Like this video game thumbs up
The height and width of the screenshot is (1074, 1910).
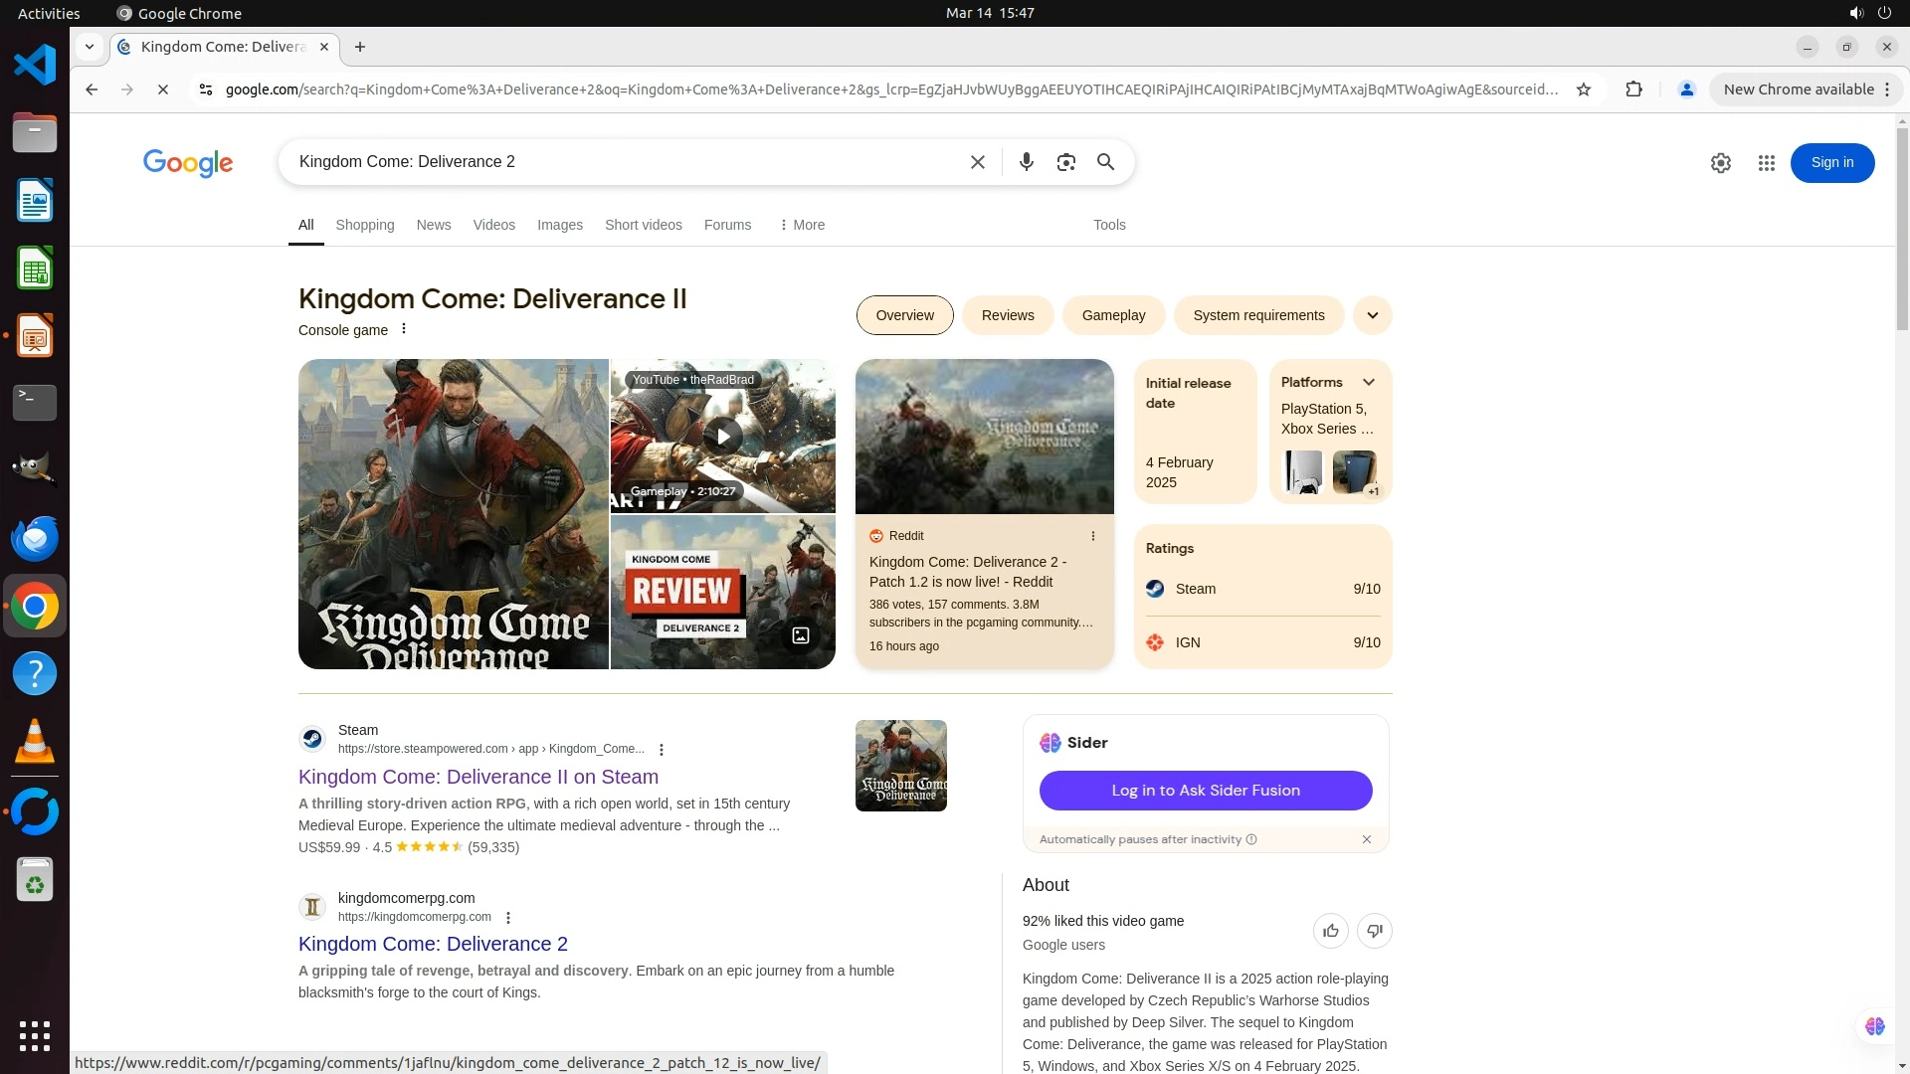point(1330,931)
